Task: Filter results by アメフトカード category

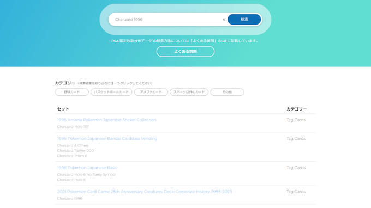Action: (151, 92)
